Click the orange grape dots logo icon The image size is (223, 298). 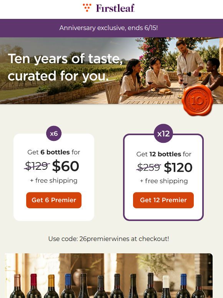tap(87, 8)
